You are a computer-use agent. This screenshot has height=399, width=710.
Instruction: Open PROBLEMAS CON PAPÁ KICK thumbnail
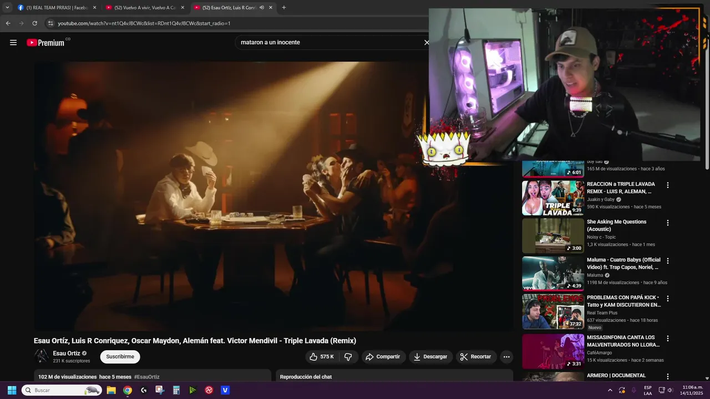point(553,311)
